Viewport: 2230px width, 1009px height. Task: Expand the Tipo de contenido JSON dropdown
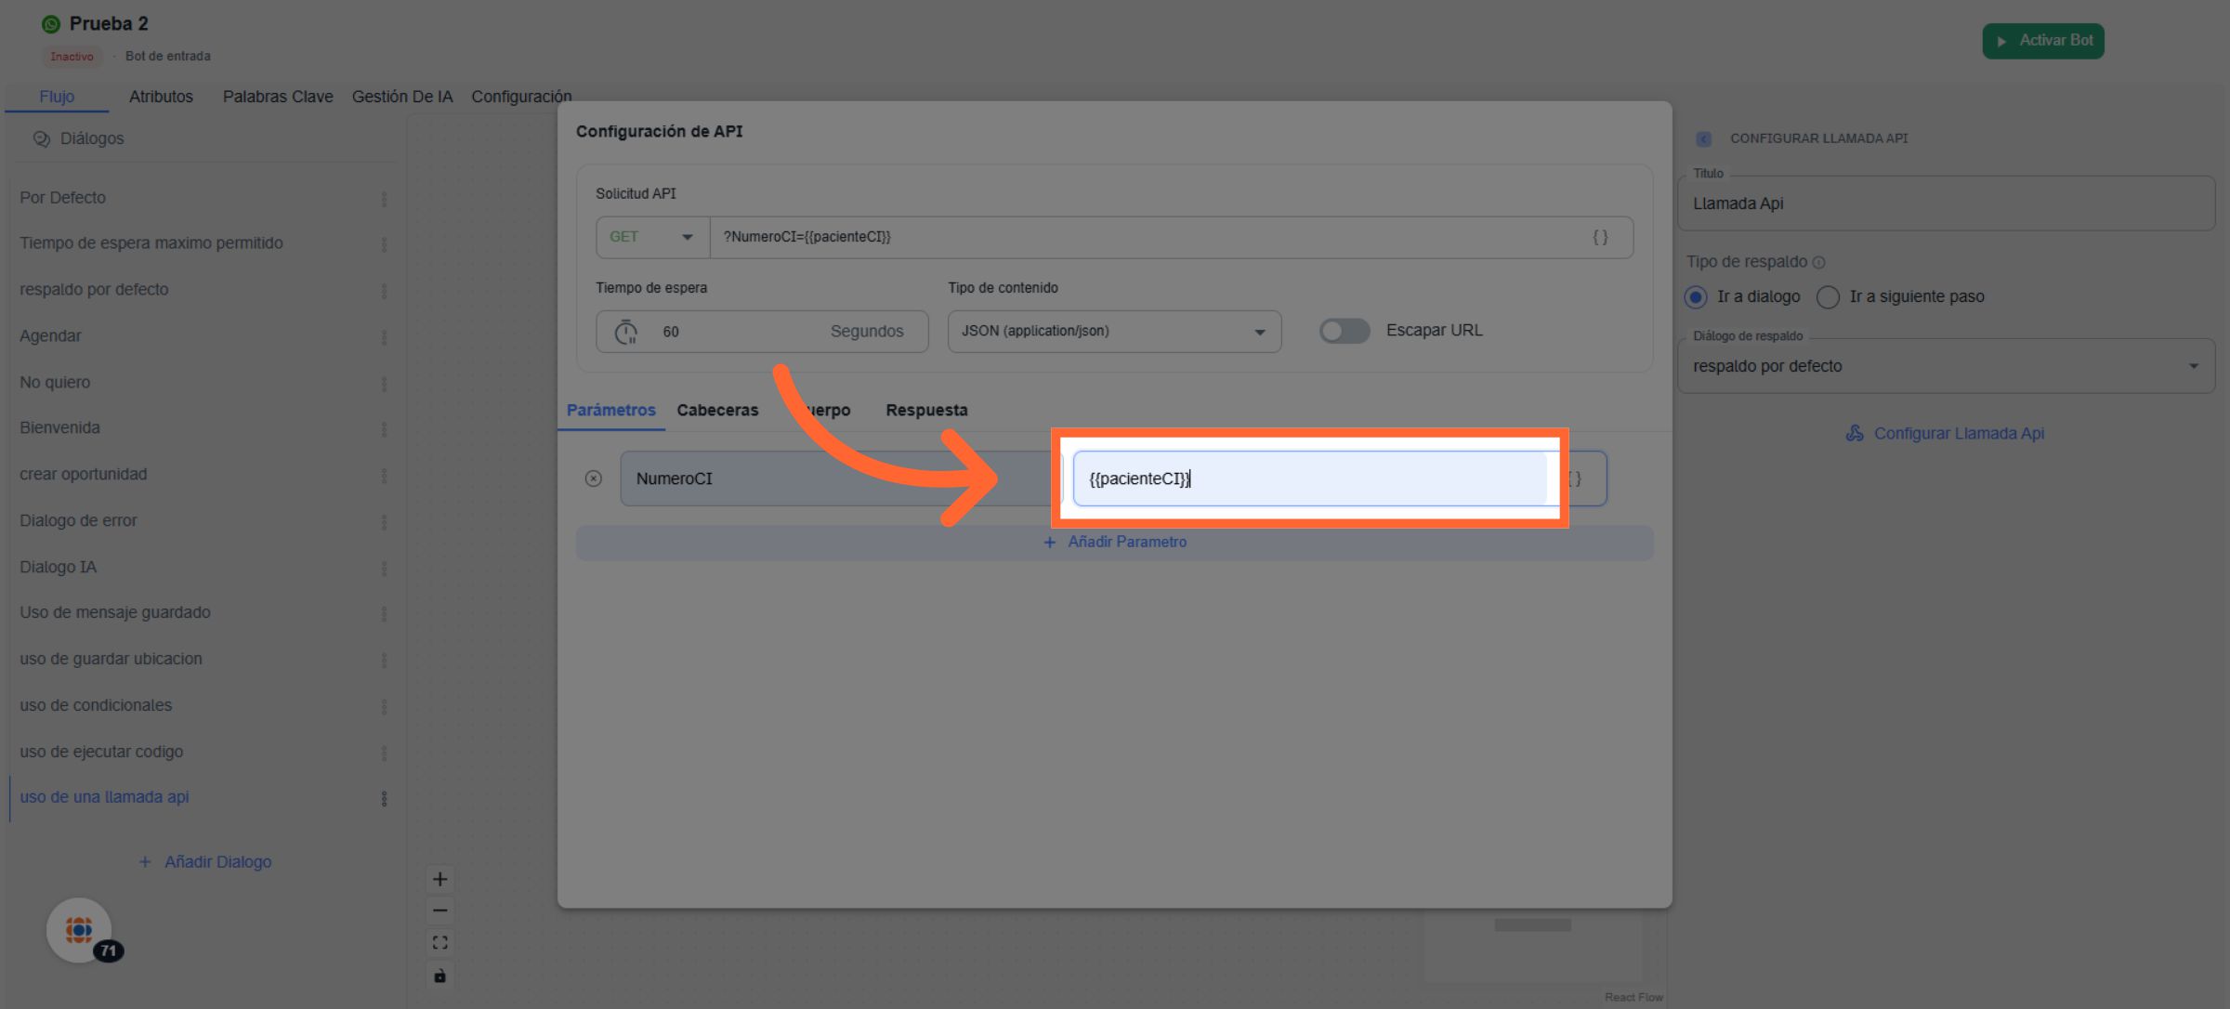coord(1113,331)
